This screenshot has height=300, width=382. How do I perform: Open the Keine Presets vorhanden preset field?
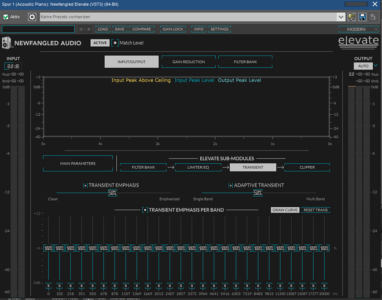[x=188, y=17]
